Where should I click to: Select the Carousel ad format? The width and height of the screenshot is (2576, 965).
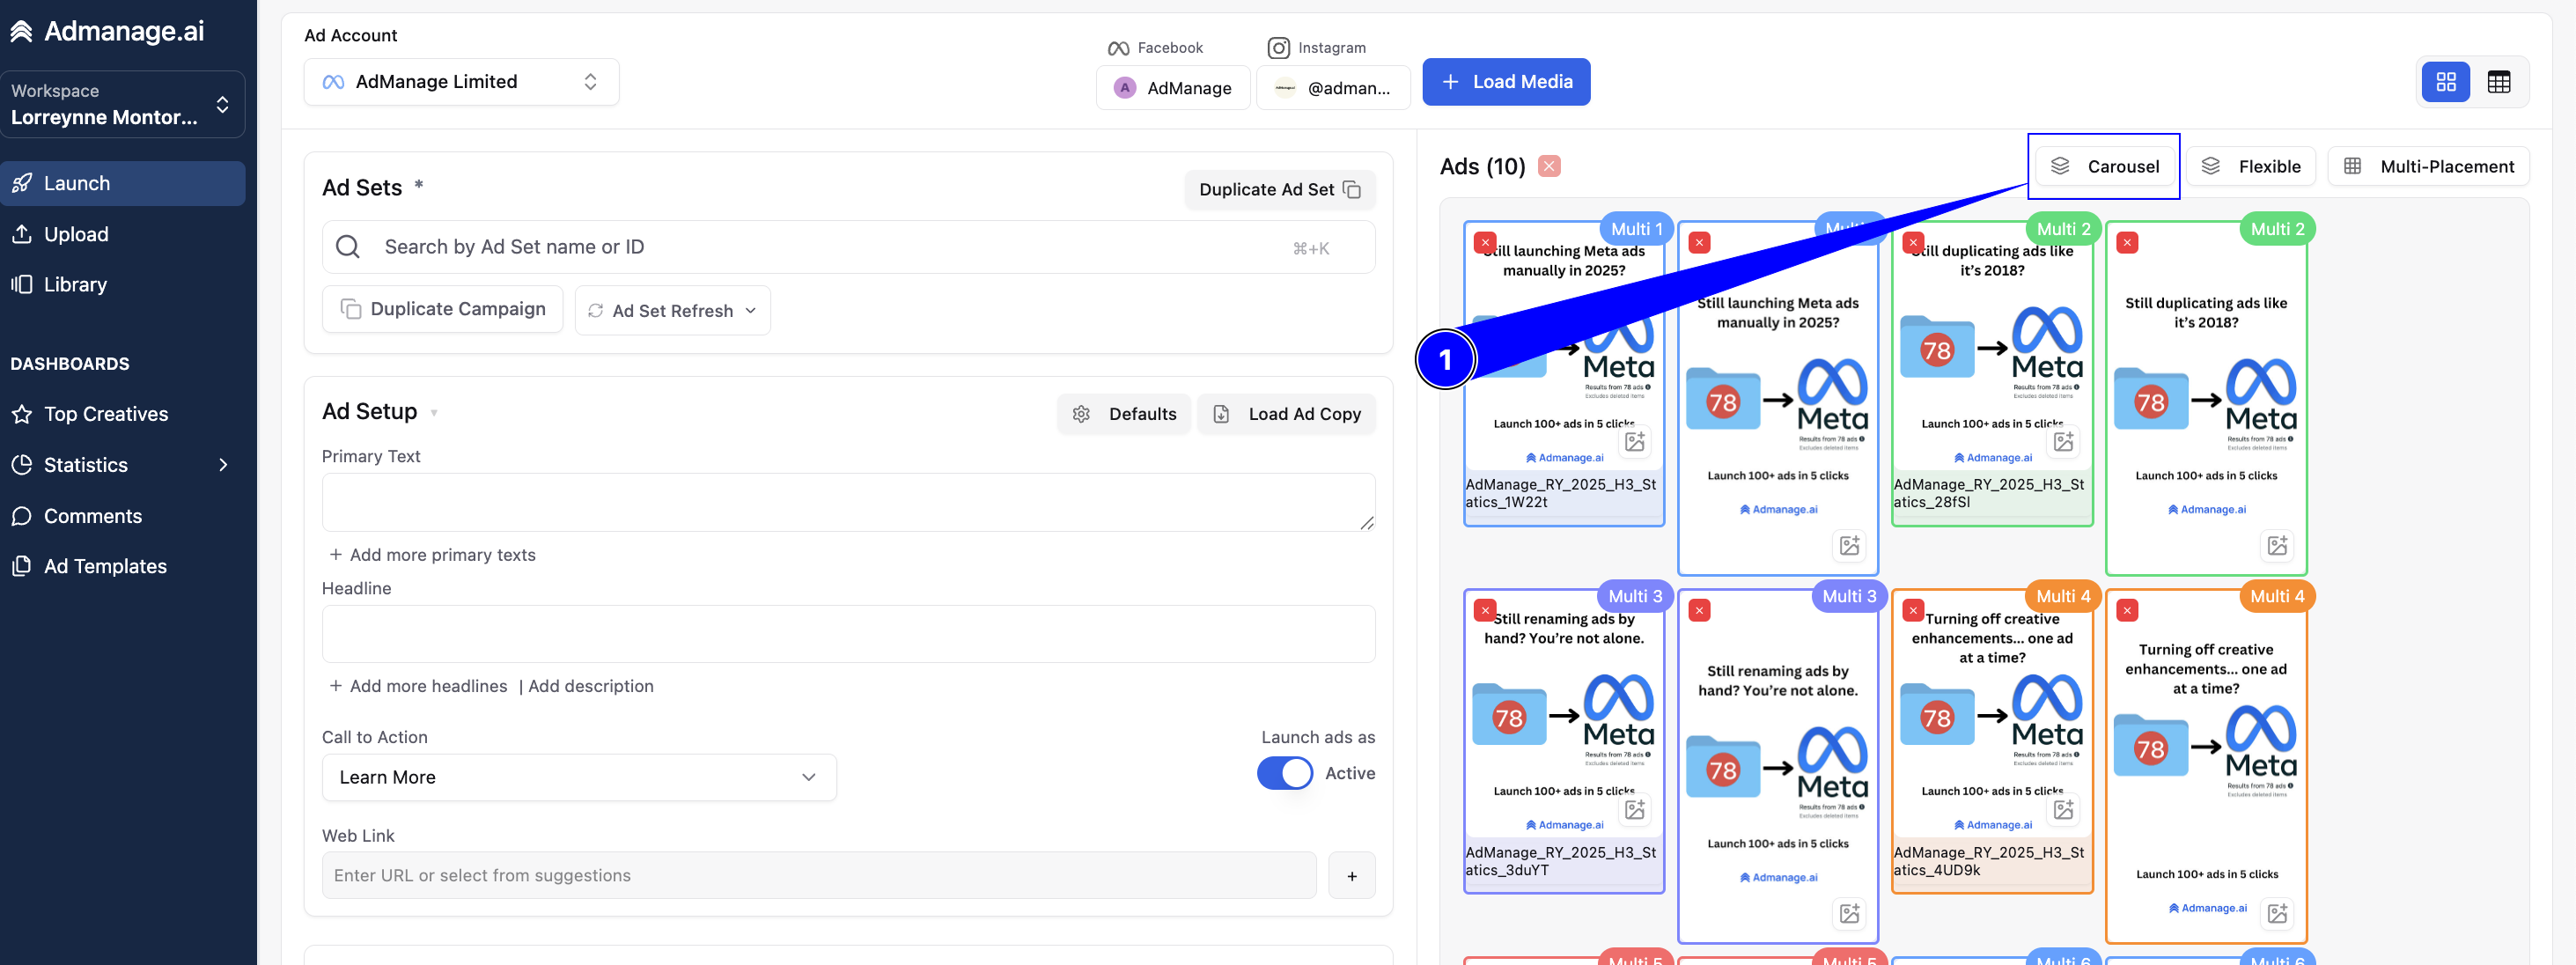[2104, 166]
